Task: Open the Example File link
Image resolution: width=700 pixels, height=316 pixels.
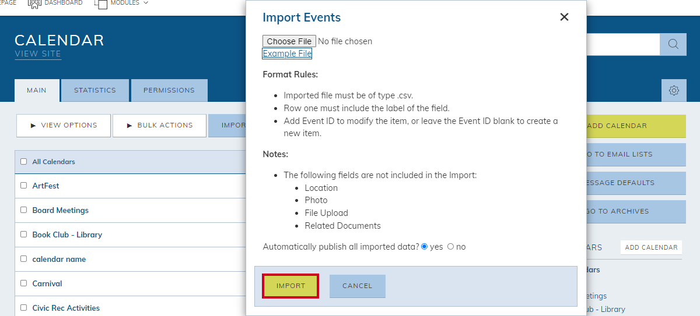Action: 287,54
